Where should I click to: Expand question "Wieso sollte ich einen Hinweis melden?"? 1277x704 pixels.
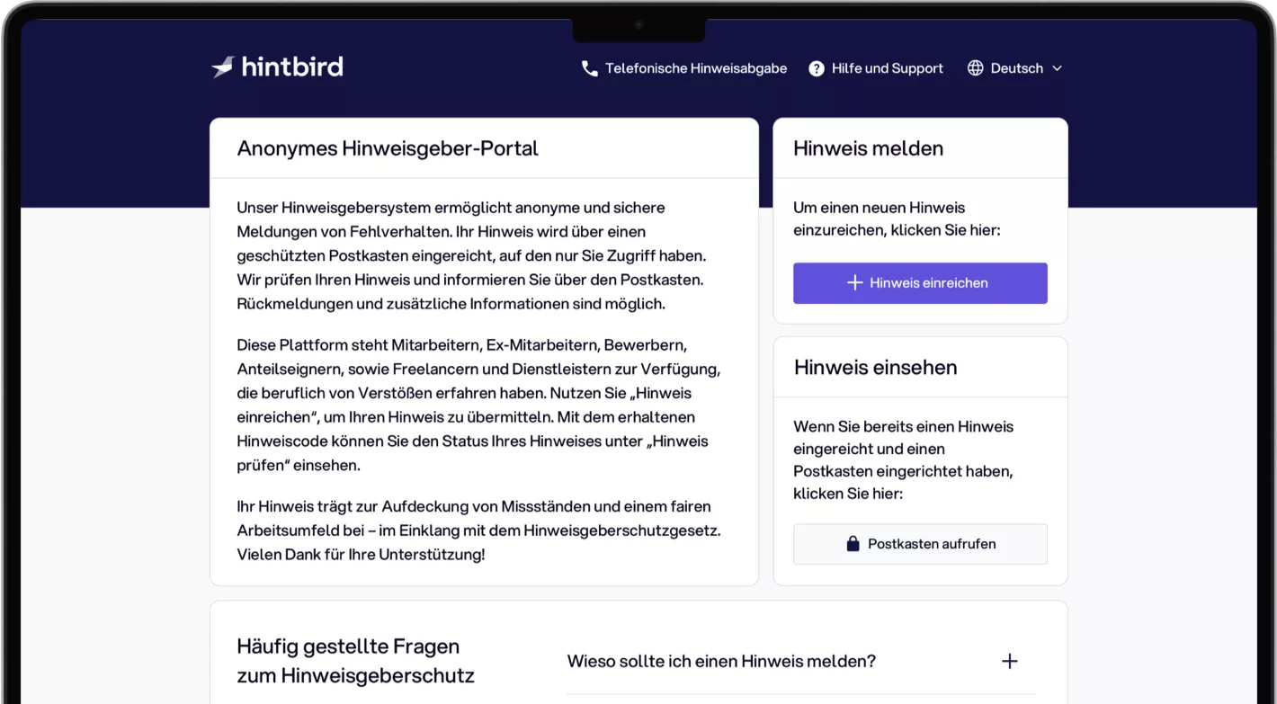pos(801,662)
